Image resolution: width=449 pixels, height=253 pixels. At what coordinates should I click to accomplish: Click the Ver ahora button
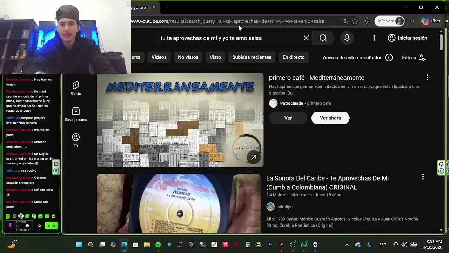tap(330, 118)
